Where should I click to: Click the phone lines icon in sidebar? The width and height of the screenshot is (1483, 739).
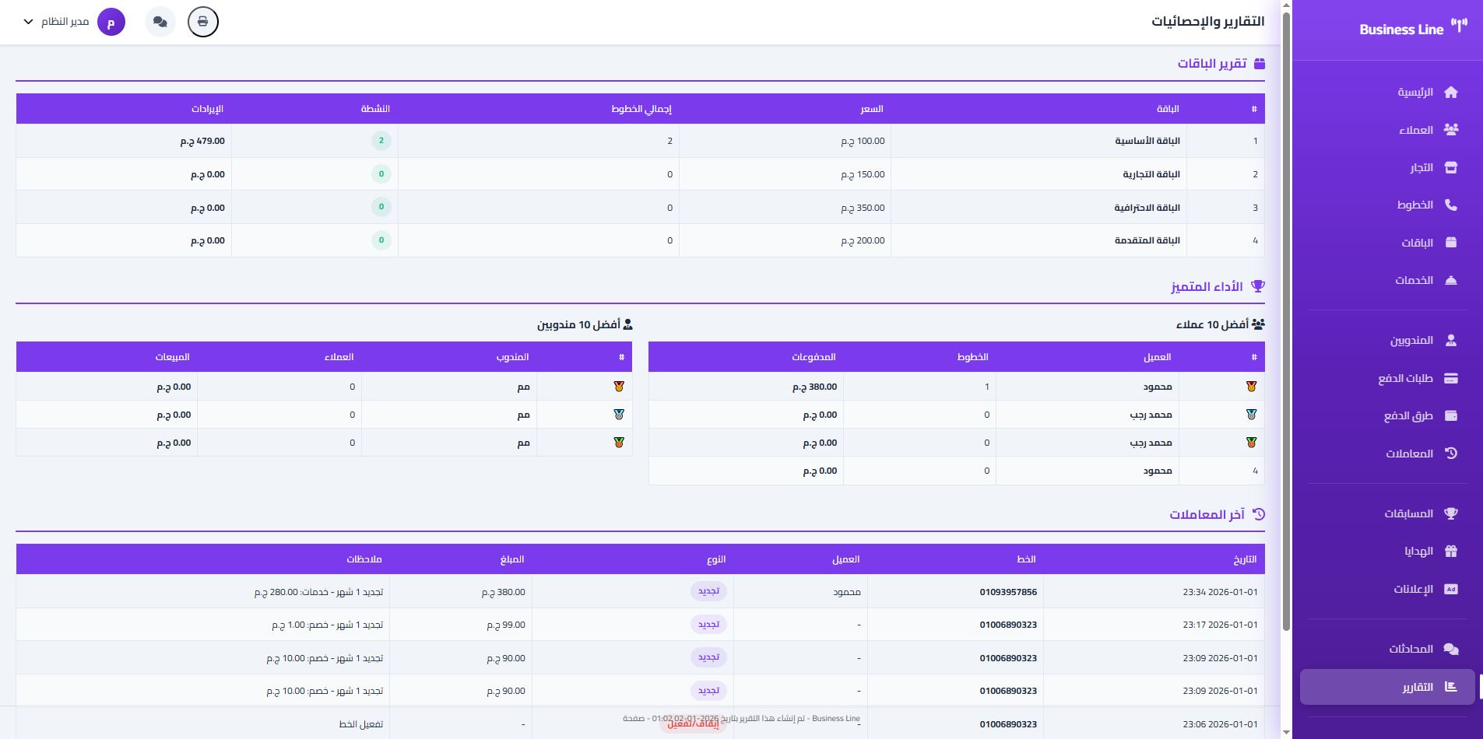click(x=1450, y=205)
